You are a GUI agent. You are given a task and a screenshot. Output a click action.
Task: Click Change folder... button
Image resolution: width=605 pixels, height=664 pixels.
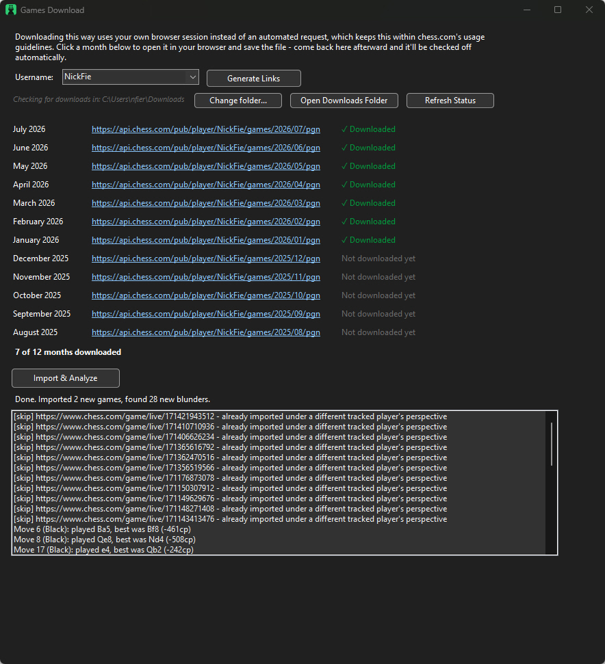[238, 101]
